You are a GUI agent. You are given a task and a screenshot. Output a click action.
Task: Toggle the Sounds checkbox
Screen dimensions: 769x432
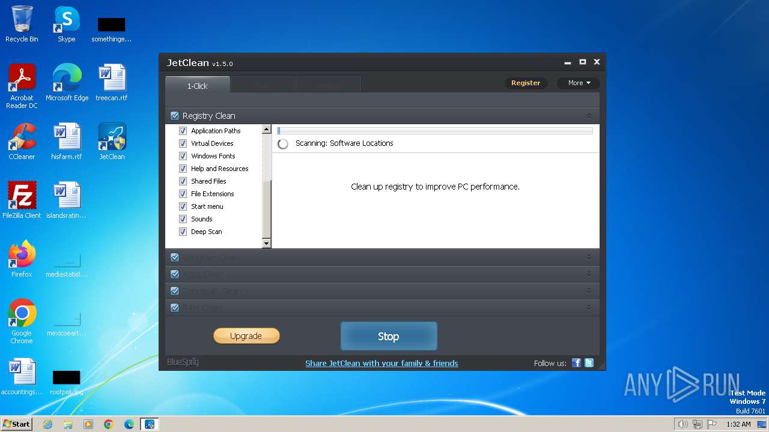point(183,219)
